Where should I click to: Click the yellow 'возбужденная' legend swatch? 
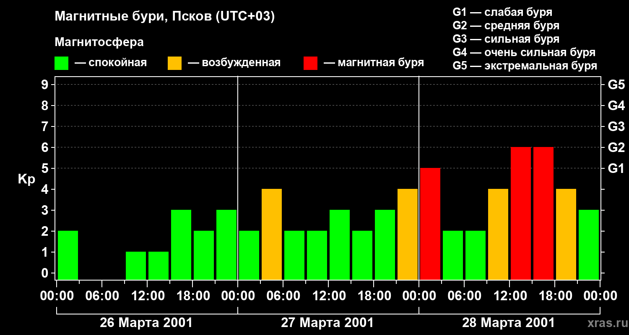pos(174,63)
